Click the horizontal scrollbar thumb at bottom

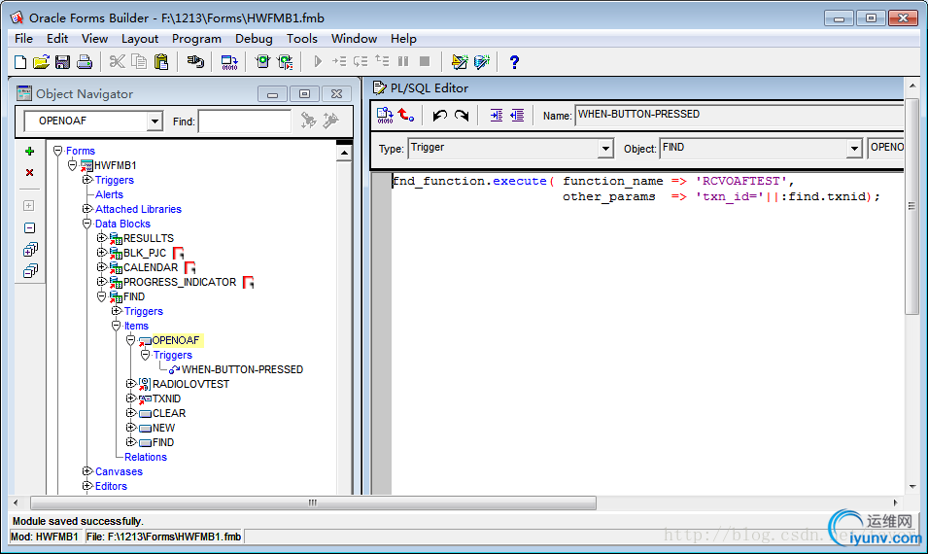313,503
